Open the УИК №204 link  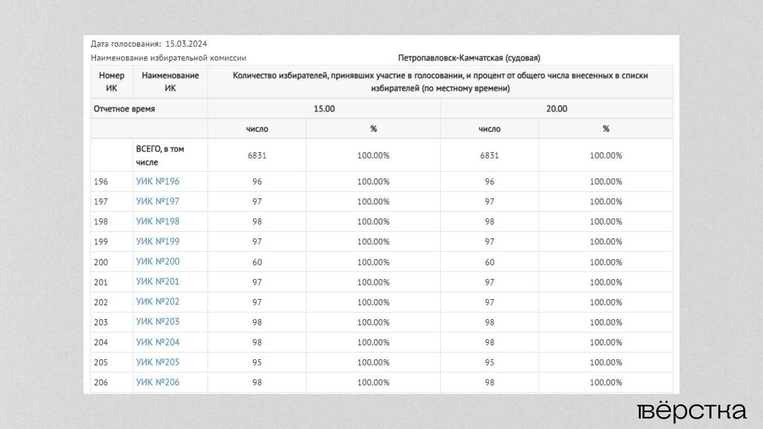tap(157, 342)
